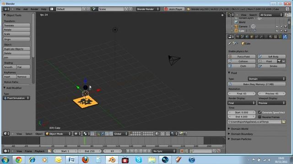The width and height of the screenshot is (293, 164).
Task: Toggle viewport visibility eye for Camera
Action: [x=277, y=26]
